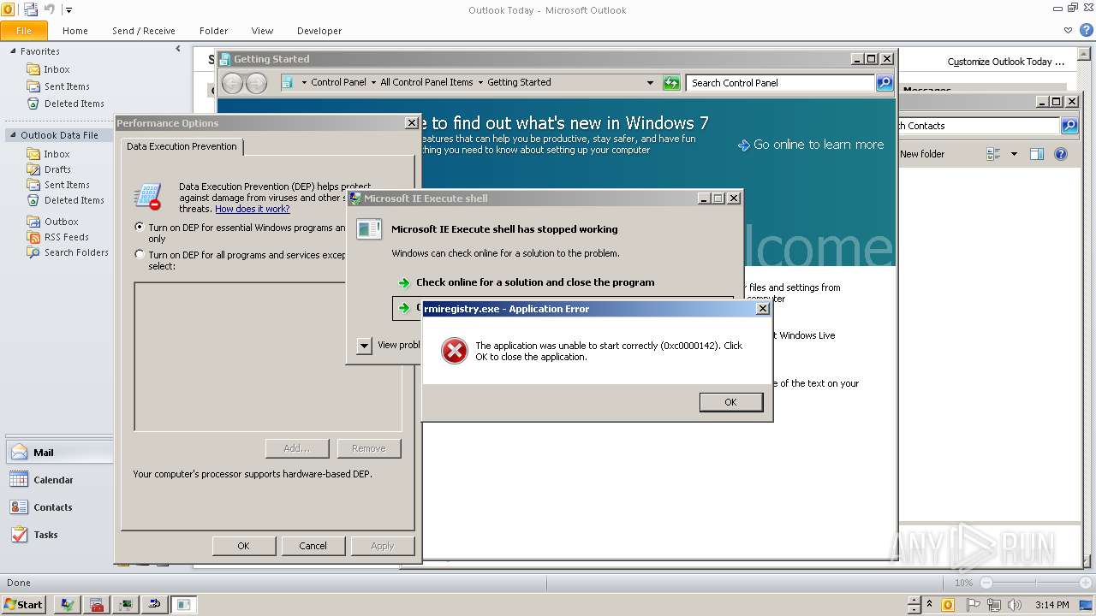Screen dimensions: 1096x616
Task: Open the Start menu
Action: (23, 604)
